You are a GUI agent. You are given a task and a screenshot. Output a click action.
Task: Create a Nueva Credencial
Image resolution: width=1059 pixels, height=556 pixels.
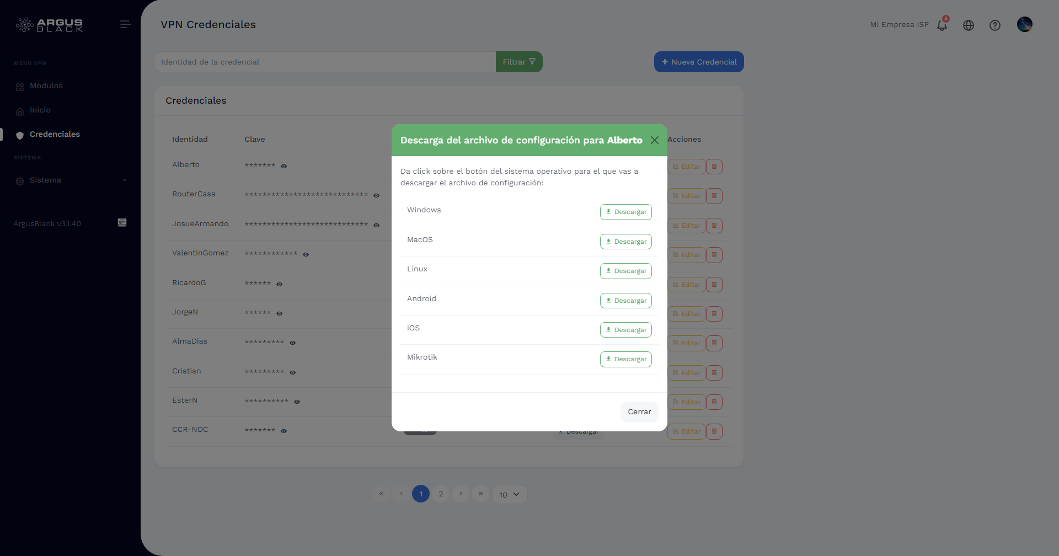pos(699,62)
